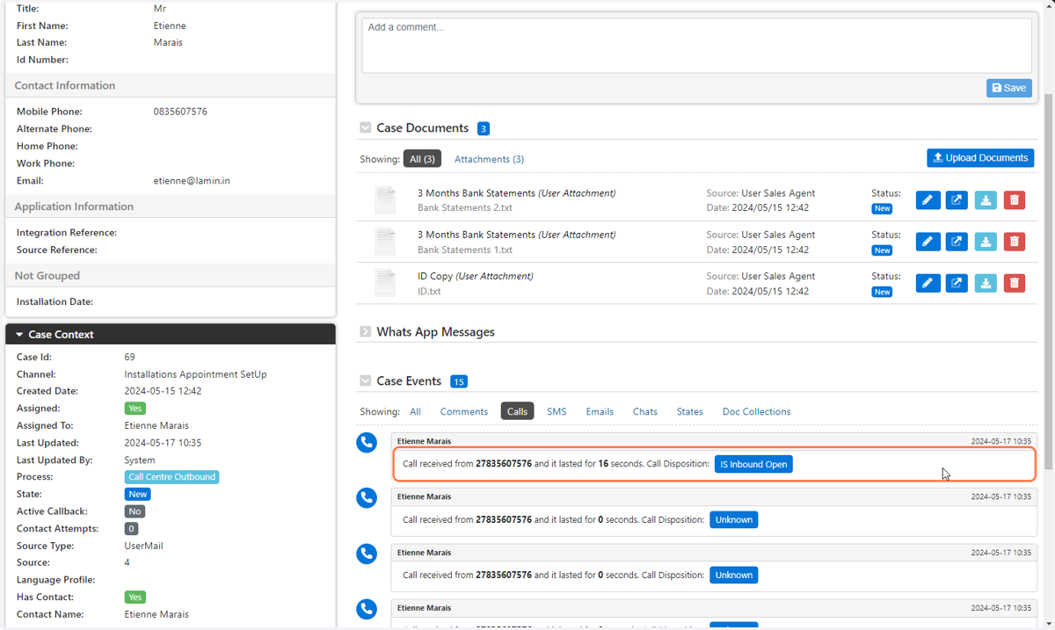This screenshot has width=1055, height=630.
Task: Filter documents by Attachments (3)
Action: 489,159
